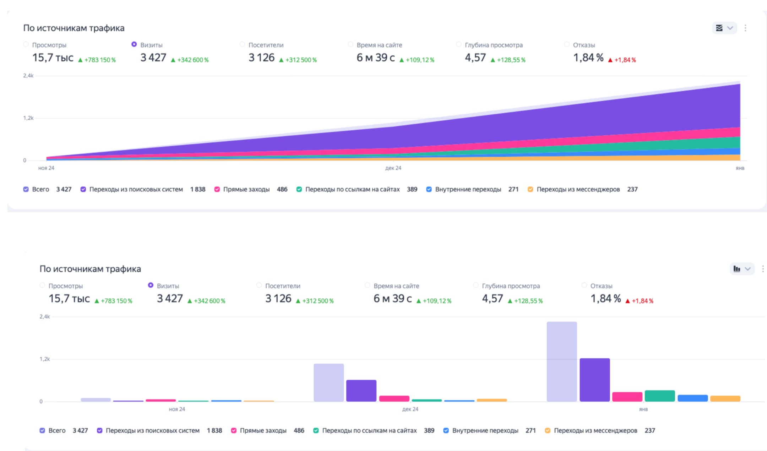Viewport: 767px width, 451px height.
Task: Select Глубина просмотра metric in top panel
Action: coord(459,44)
